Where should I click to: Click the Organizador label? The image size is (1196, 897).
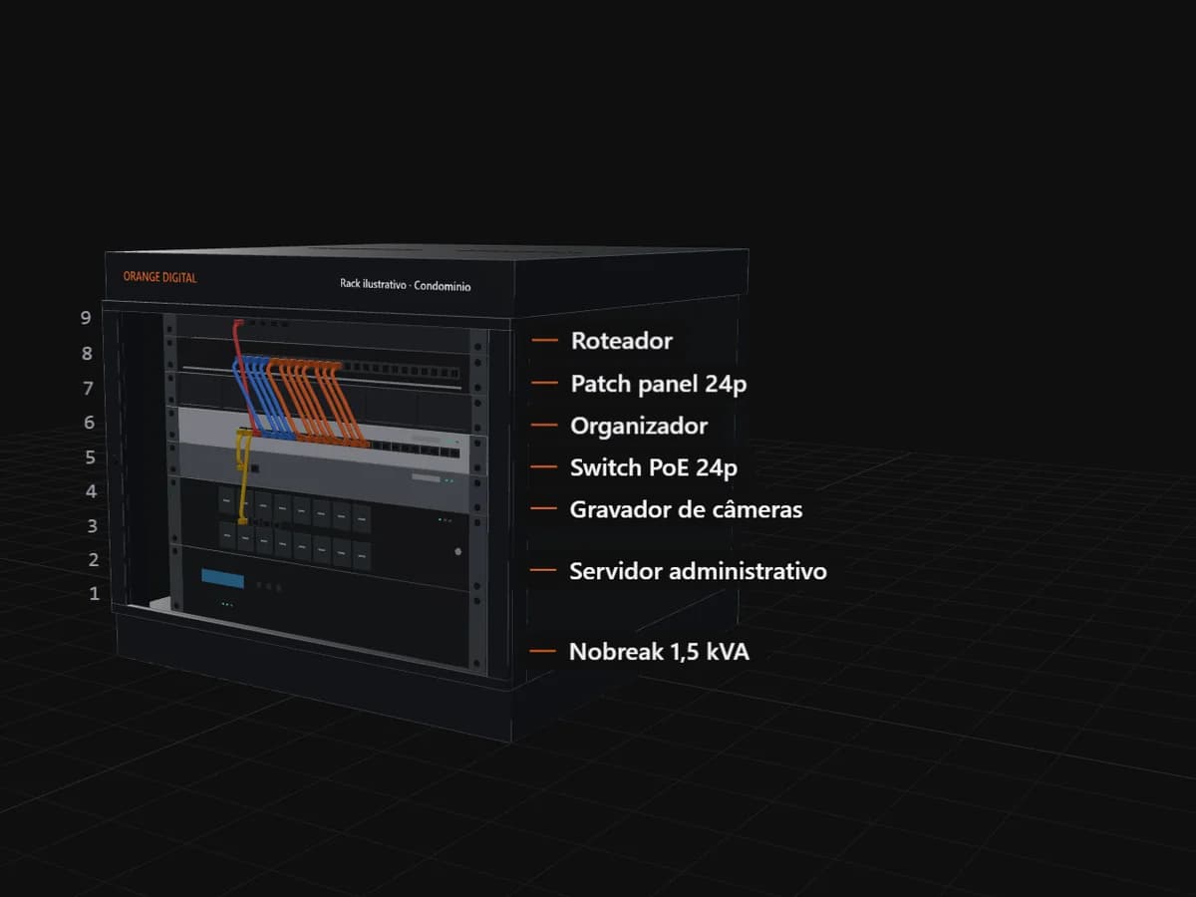click(x=639, y=427)
